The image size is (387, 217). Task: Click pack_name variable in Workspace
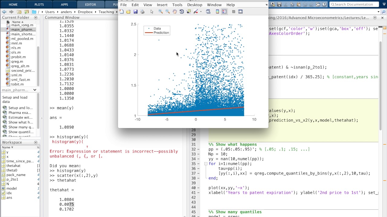click(16, 175)
